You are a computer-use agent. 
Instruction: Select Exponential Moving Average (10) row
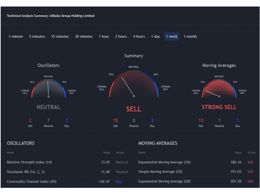197,162
